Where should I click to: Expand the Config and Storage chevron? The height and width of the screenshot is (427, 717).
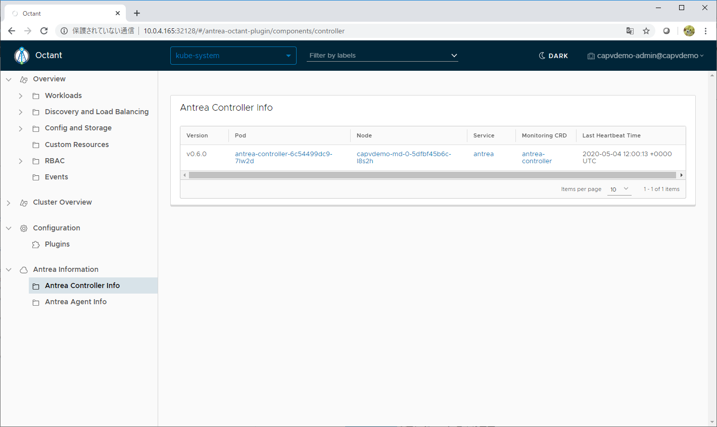21,128
